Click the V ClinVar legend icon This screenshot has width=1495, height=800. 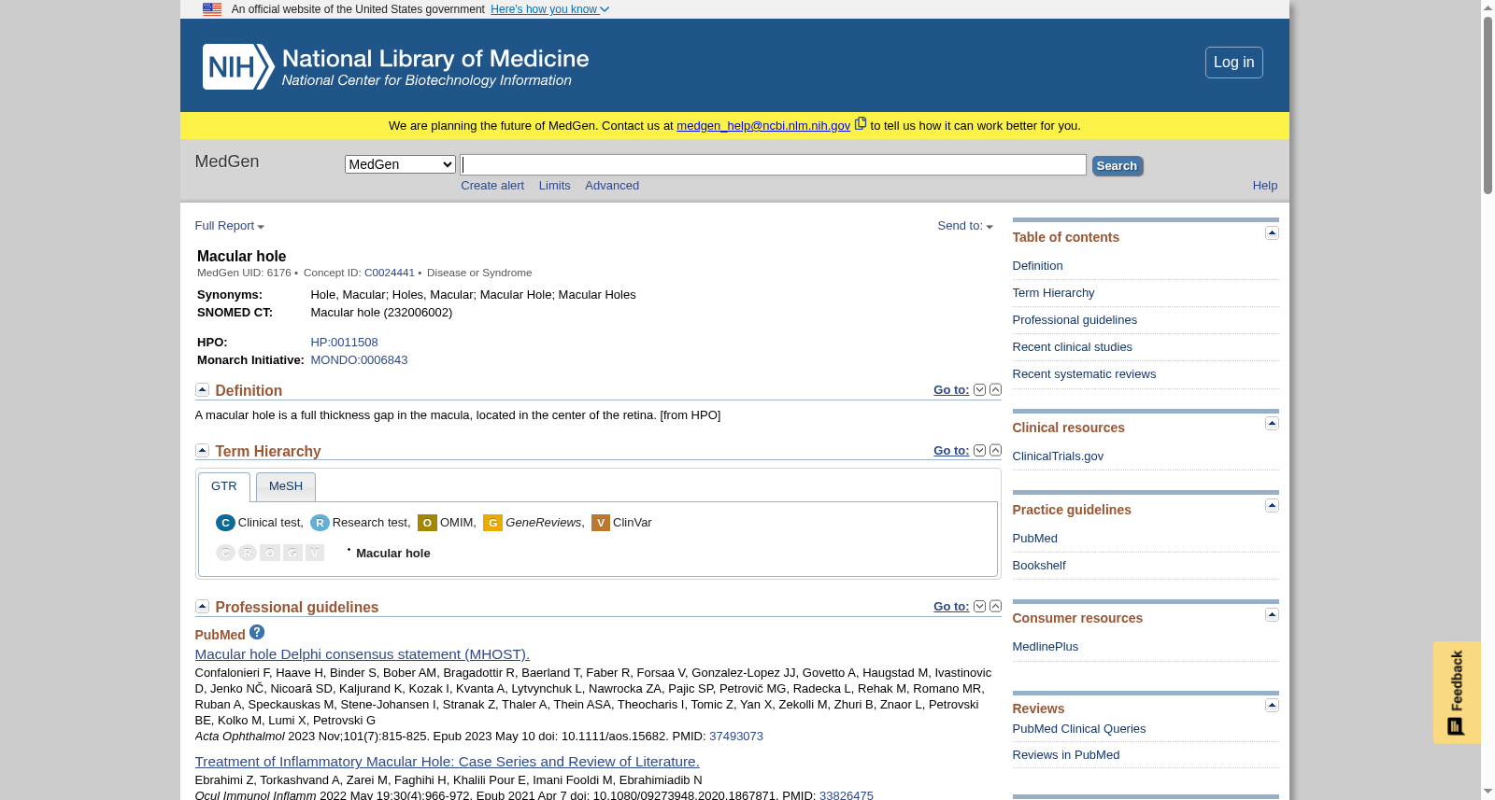point(601,523)
